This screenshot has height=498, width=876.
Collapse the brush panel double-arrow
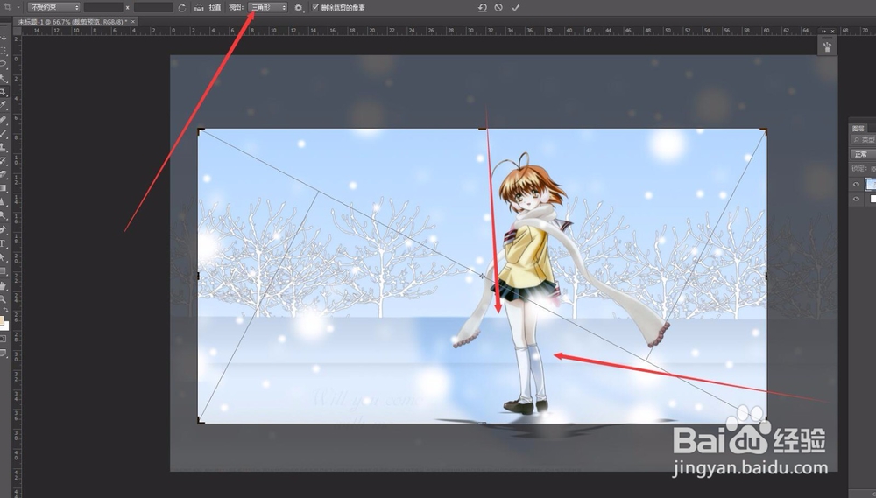[823, 32]
